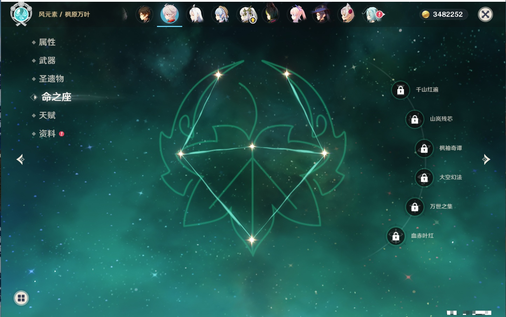Select Faruzan's teal-haired avatar with alert

pyautogui.click(x=372, y=14)
